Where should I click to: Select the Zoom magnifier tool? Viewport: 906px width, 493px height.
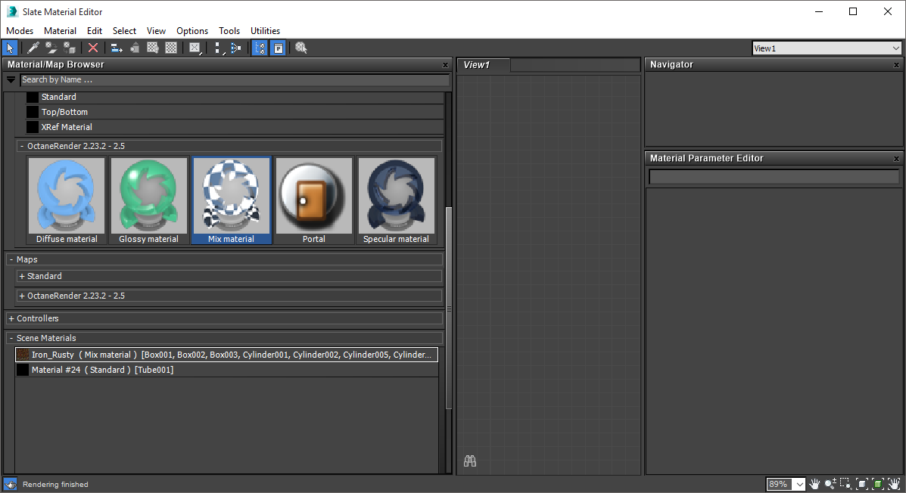pos(830,484)
